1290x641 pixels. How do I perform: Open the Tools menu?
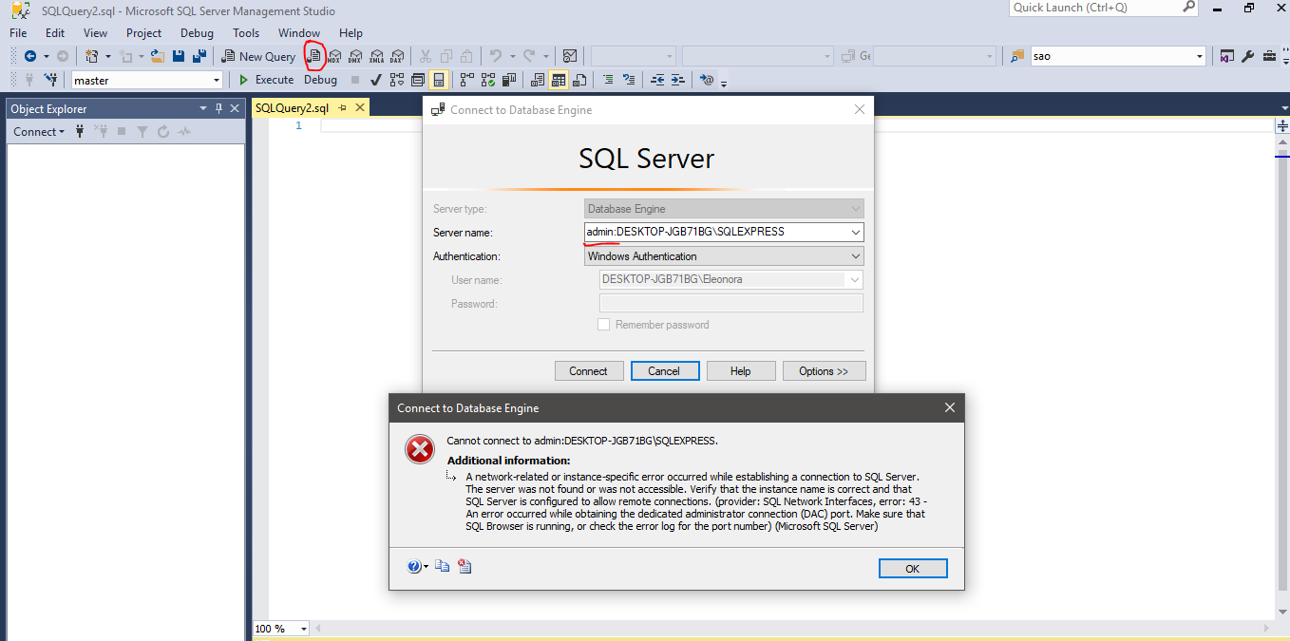point(246,33)
